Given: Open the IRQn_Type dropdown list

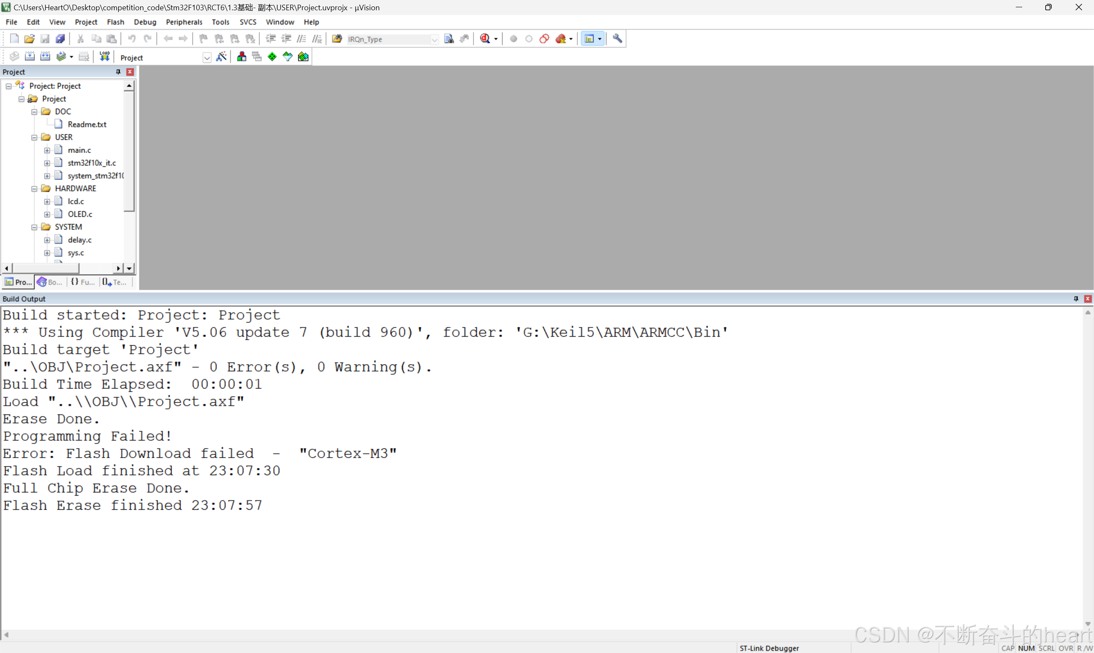Looking at the screenshot, I should tap(435, 39).
